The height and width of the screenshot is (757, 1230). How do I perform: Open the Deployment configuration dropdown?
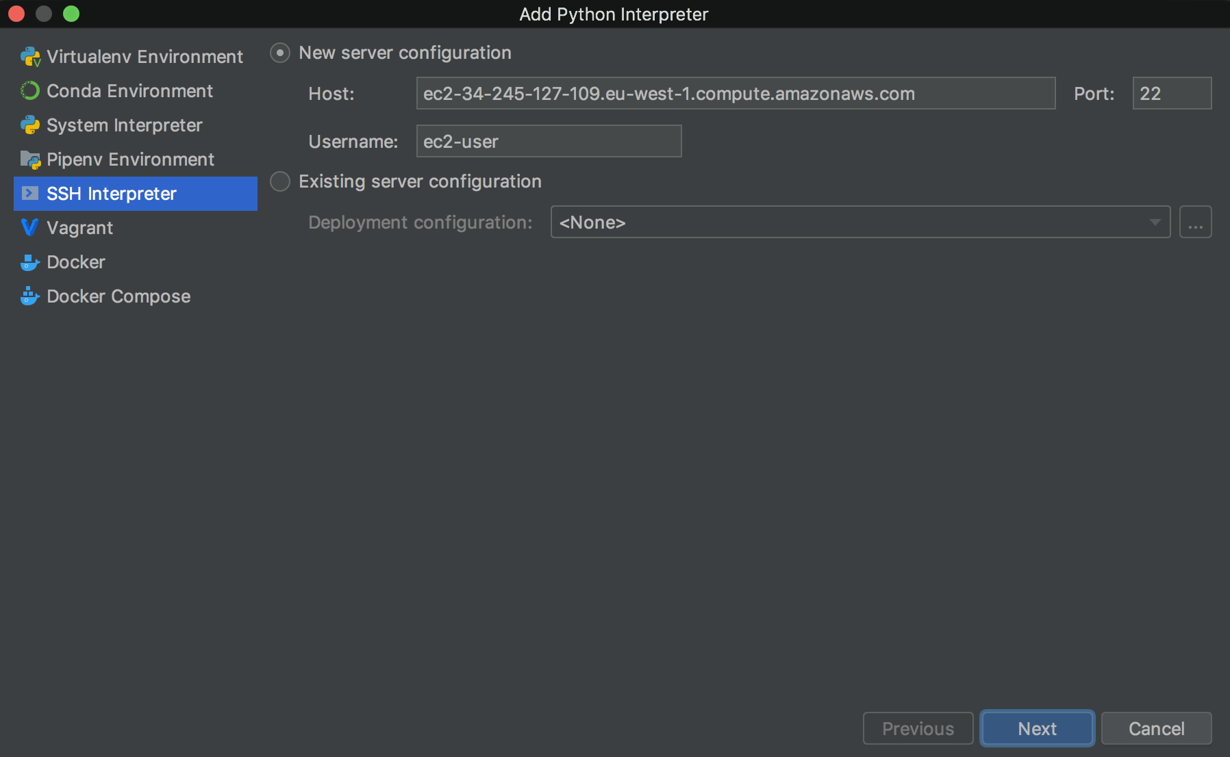(859, 222)
